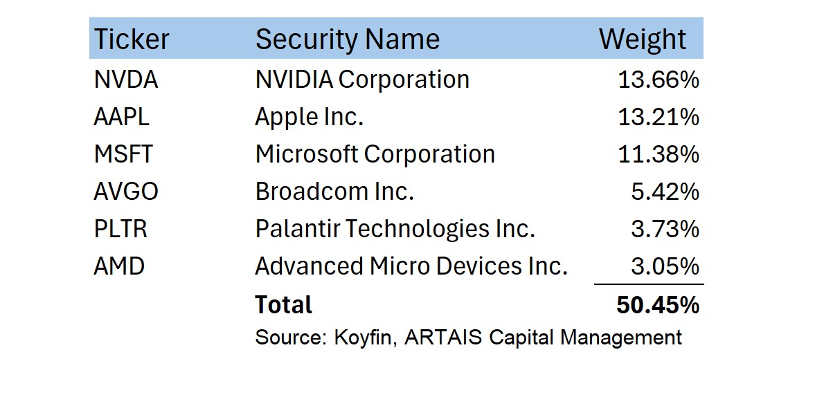Click the 5.42% weight value
Screen dimensions: 824x397
tap(664, 192)
